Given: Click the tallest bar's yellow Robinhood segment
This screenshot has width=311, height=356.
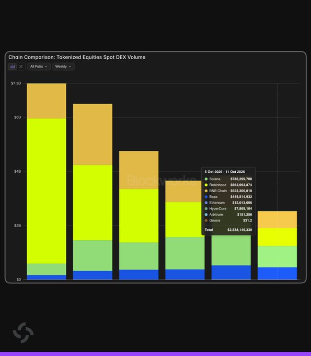Looking at the screenshot, I should [47, 191].
